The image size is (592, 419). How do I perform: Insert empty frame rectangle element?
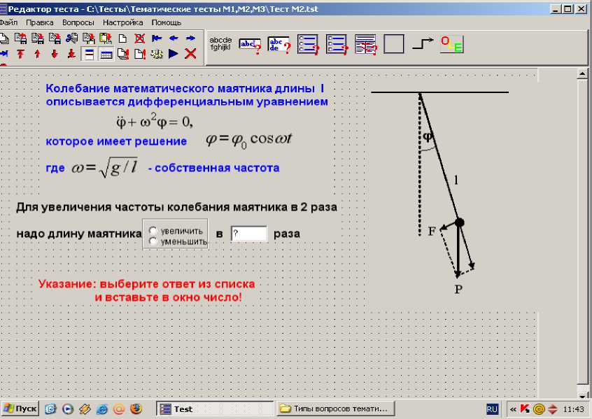click(394, 44)
